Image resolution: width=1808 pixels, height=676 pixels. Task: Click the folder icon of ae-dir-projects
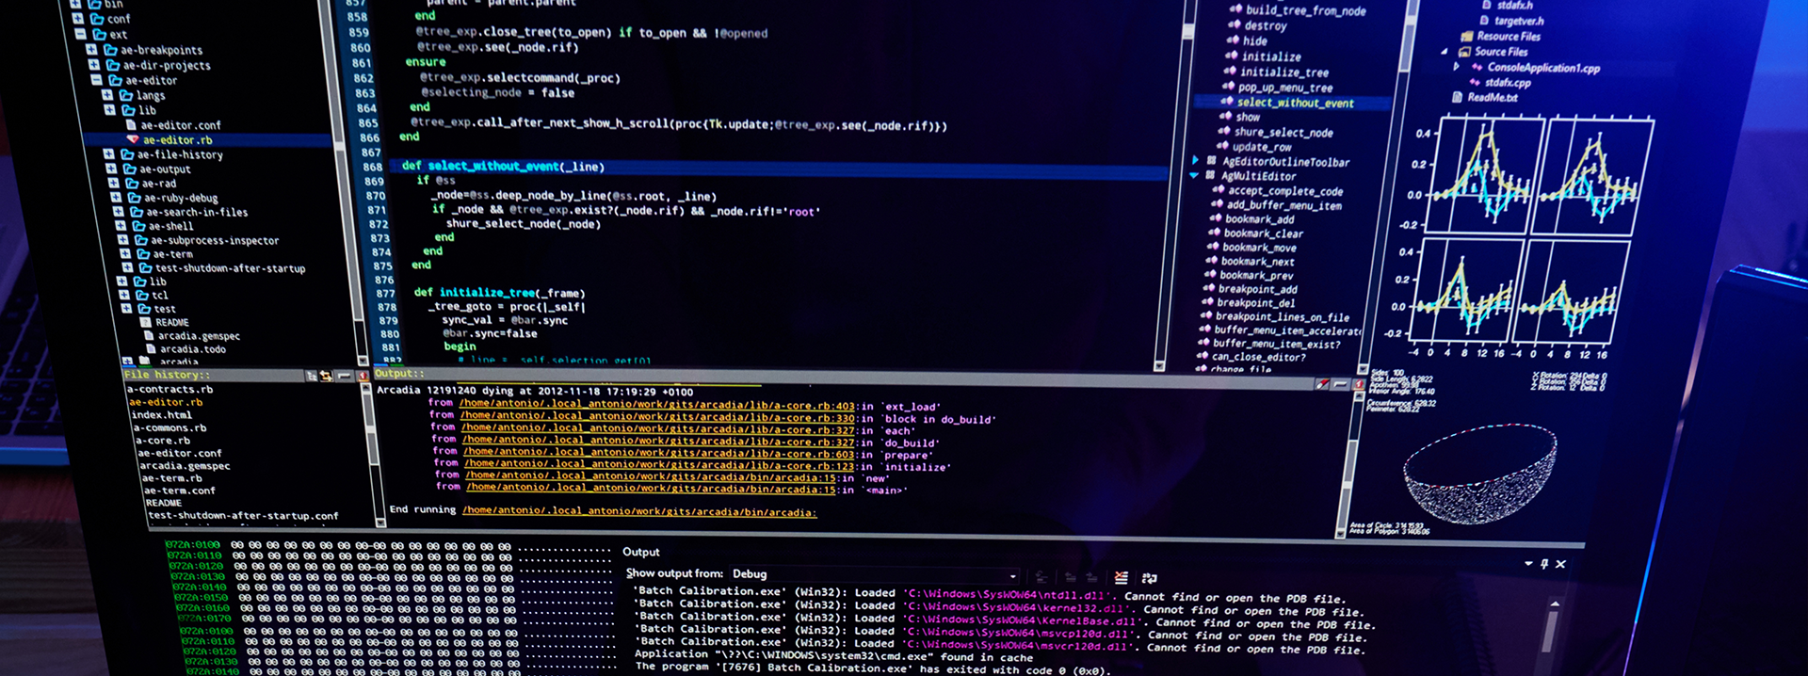[113, 65]
